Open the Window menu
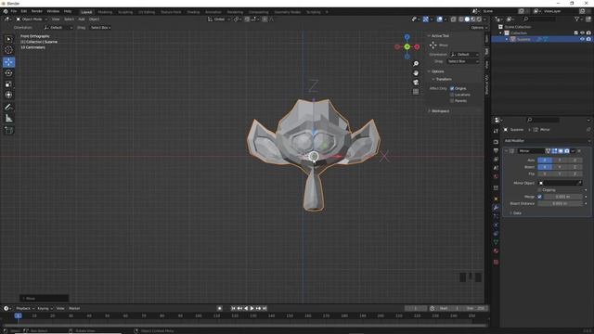 click(53, 11)
